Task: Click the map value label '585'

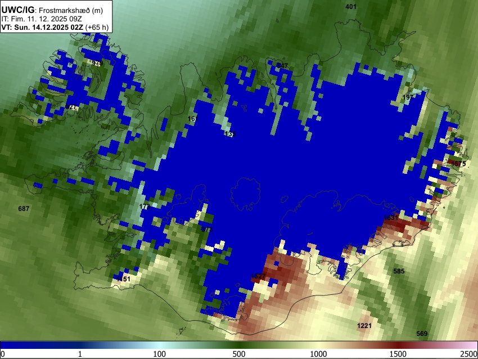Action: [x=399, y=271]
